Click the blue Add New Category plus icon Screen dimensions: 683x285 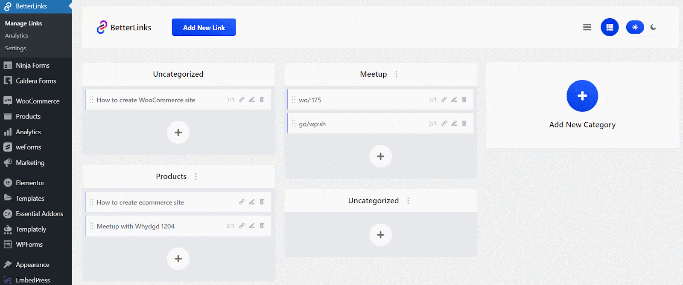(x=582, y=96)
